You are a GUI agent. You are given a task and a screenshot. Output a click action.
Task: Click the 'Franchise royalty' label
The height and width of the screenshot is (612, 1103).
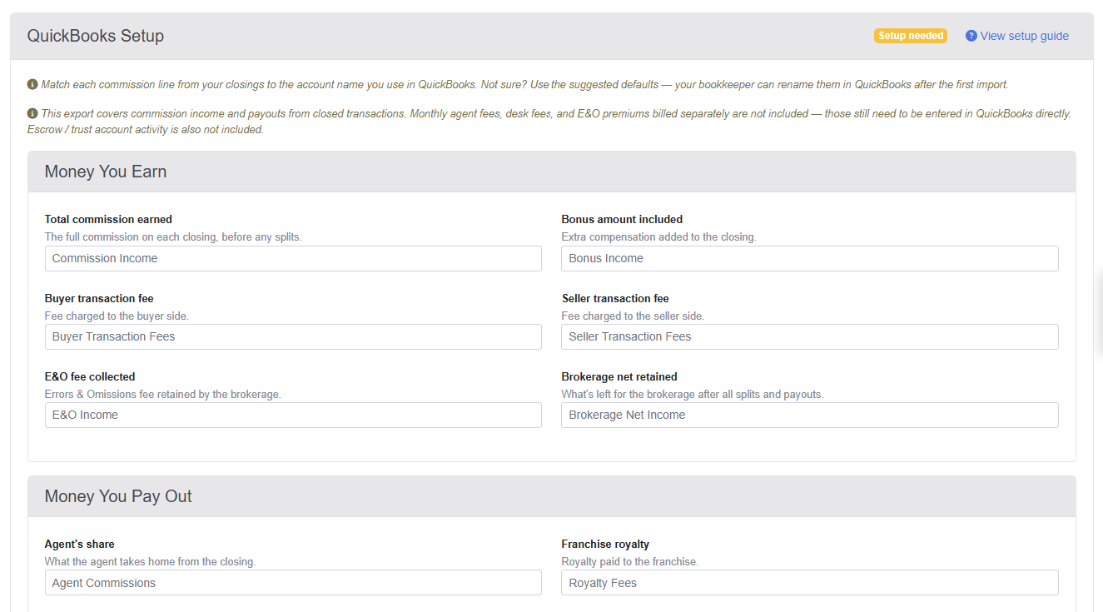[x=605, y=545]
